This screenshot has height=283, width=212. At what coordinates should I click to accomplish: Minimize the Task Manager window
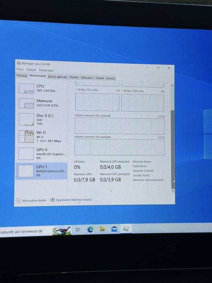(x=147, y=68)
